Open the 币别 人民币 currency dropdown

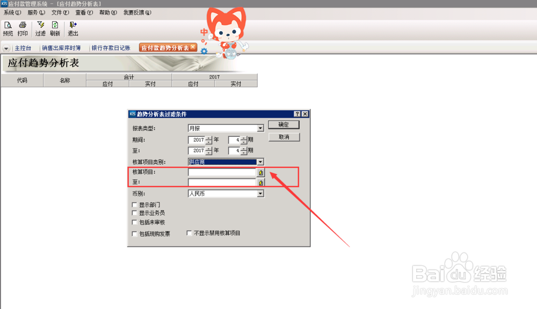click(x=260, y=193)
